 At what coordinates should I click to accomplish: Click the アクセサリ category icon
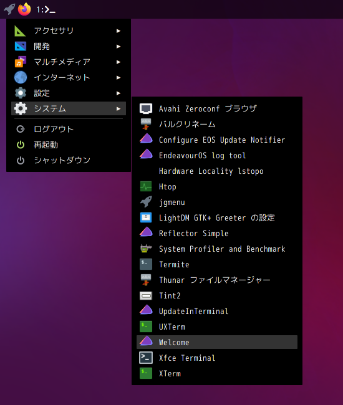pyautogui.click(x=20, y=31)
